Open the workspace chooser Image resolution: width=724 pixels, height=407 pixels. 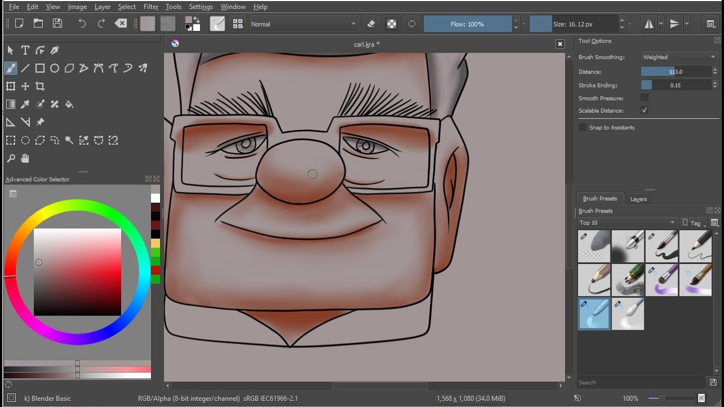coord(711,24)
